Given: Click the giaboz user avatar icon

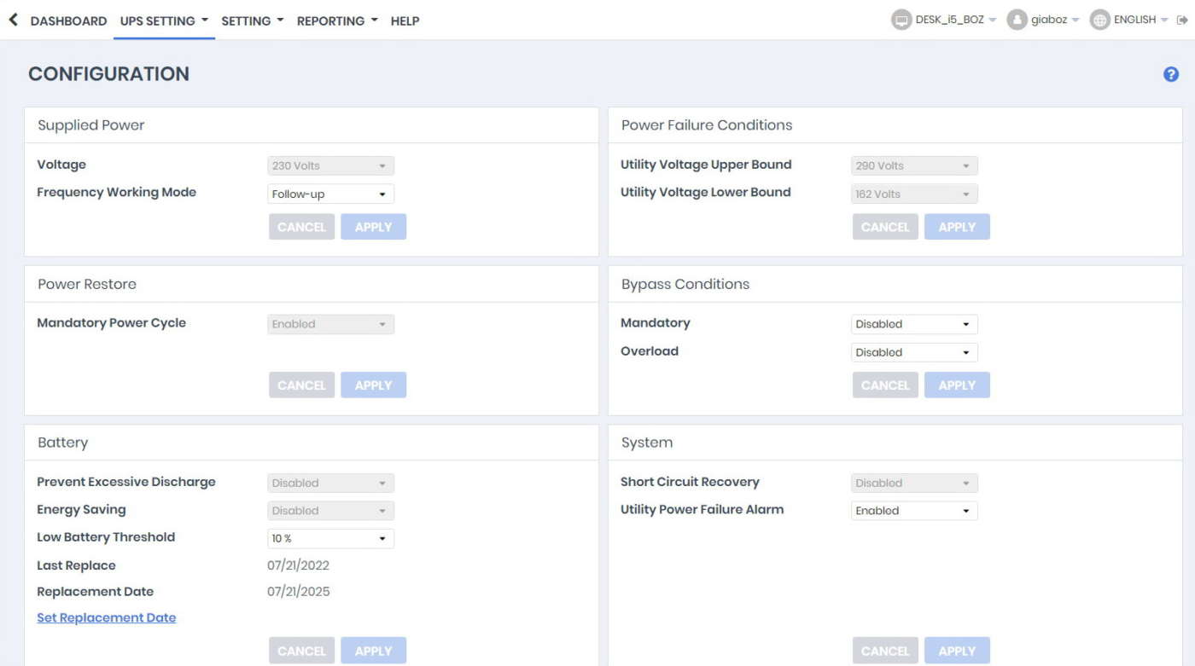Looking at the screenshot, I should (1016, 20).
